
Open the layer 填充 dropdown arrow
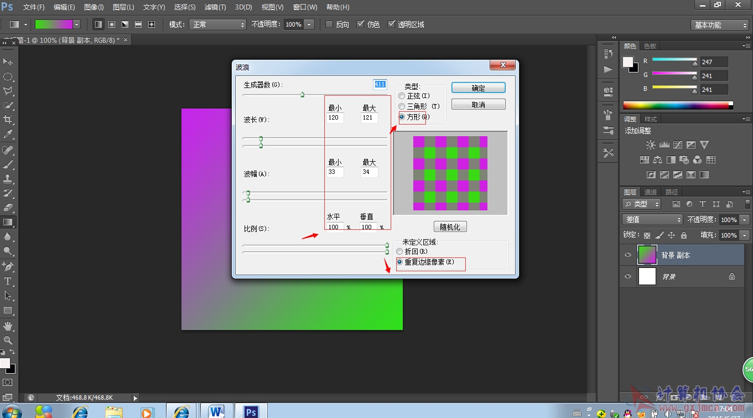pos(744,235)
